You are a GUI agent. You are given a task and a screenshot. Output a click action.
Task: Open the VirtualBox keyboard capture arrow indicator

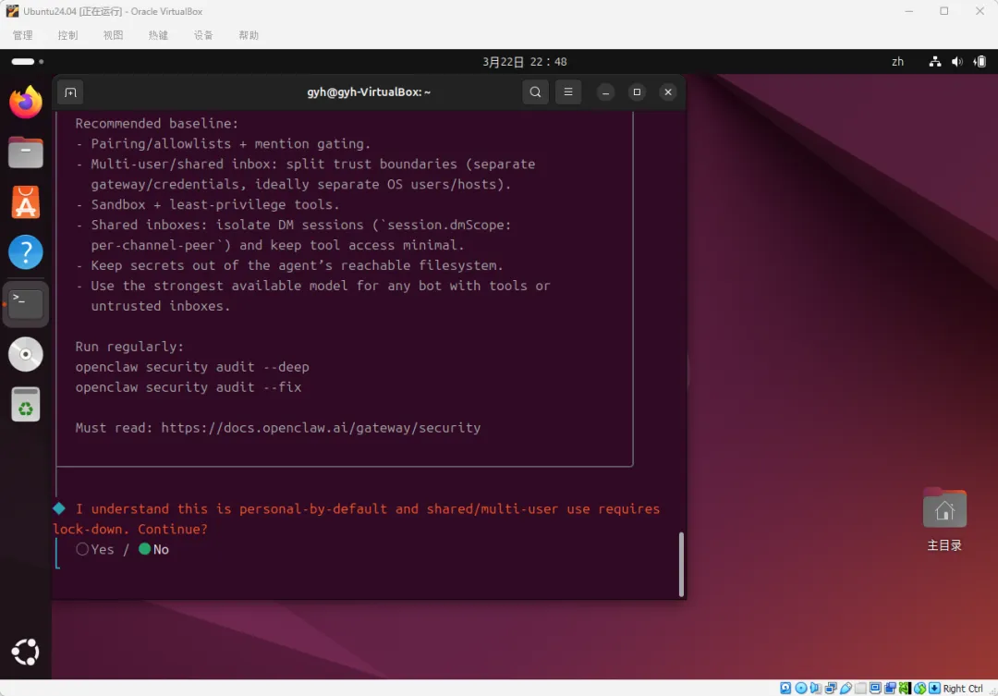tap(934, 688)
